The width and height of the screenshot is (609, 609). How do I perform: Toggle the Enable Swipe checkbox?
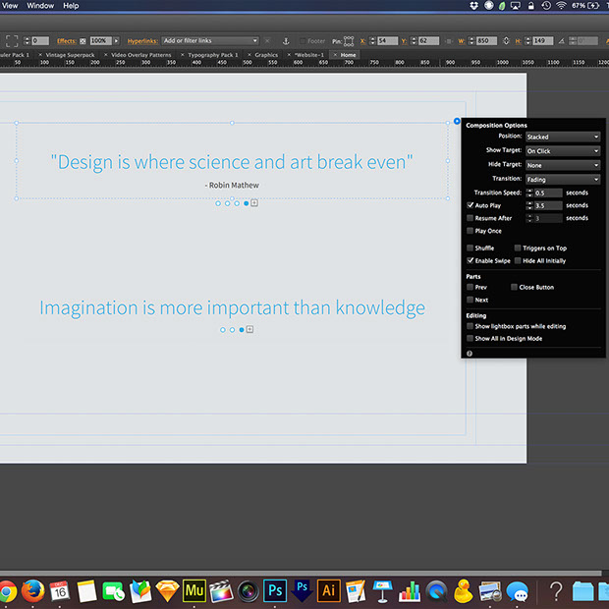(470, 260)
